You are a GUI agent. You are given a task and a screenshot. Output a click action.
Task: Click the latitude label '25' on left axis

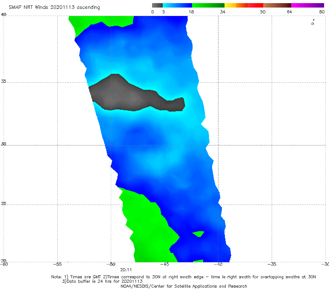(x=4, y=204)
